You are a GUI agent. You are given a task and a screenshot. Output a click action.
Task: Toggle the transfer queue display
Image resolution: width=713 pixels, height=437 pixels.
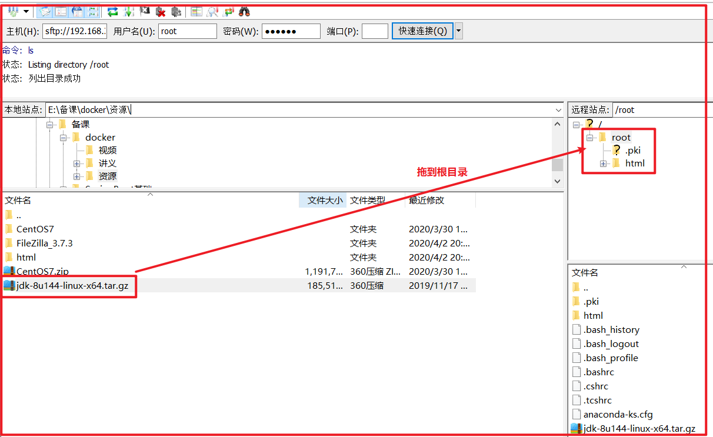coord(93,11)
